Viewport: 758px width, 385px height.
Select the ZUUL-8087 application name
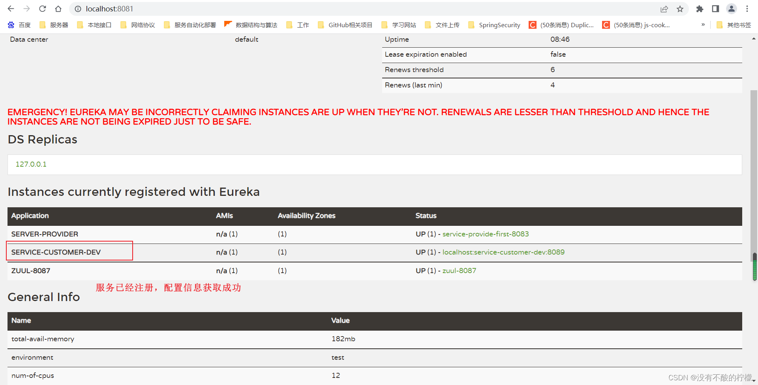(x=31, y=271)
